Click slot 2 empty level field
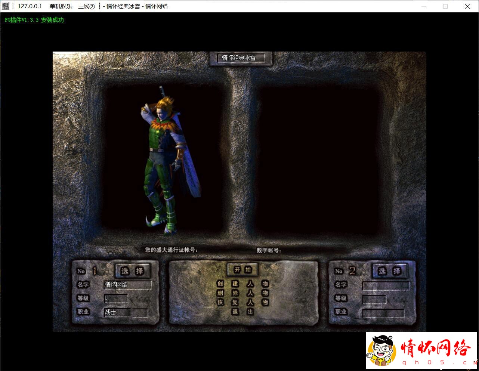Screen dimensions: 479x371 (x=374, y=299)
